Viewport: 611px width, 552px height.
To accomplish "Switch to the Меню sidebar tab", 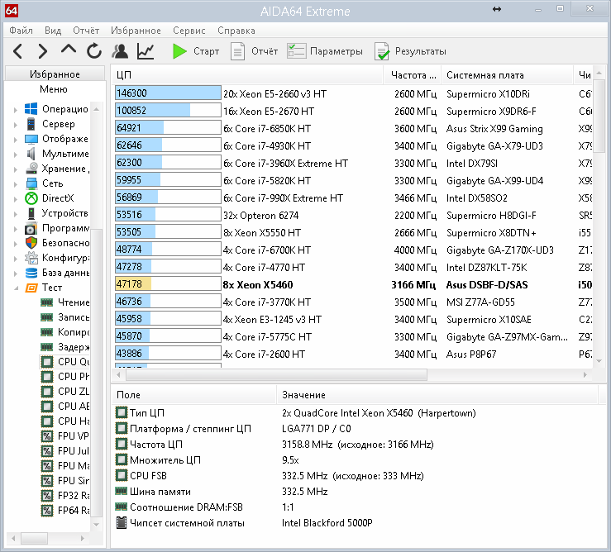I will (54, 89).
